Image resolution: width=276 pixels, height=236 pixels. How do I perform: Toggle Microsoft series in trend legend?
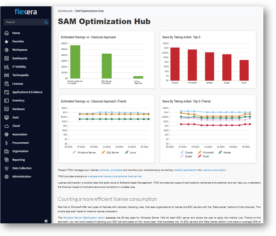[206, 153]
